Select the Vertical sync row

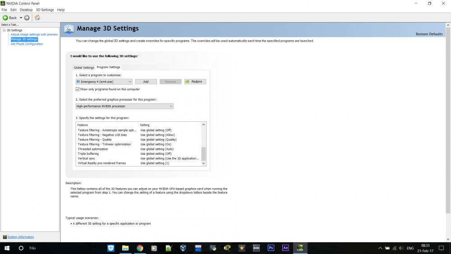click(x=138, y=158)
